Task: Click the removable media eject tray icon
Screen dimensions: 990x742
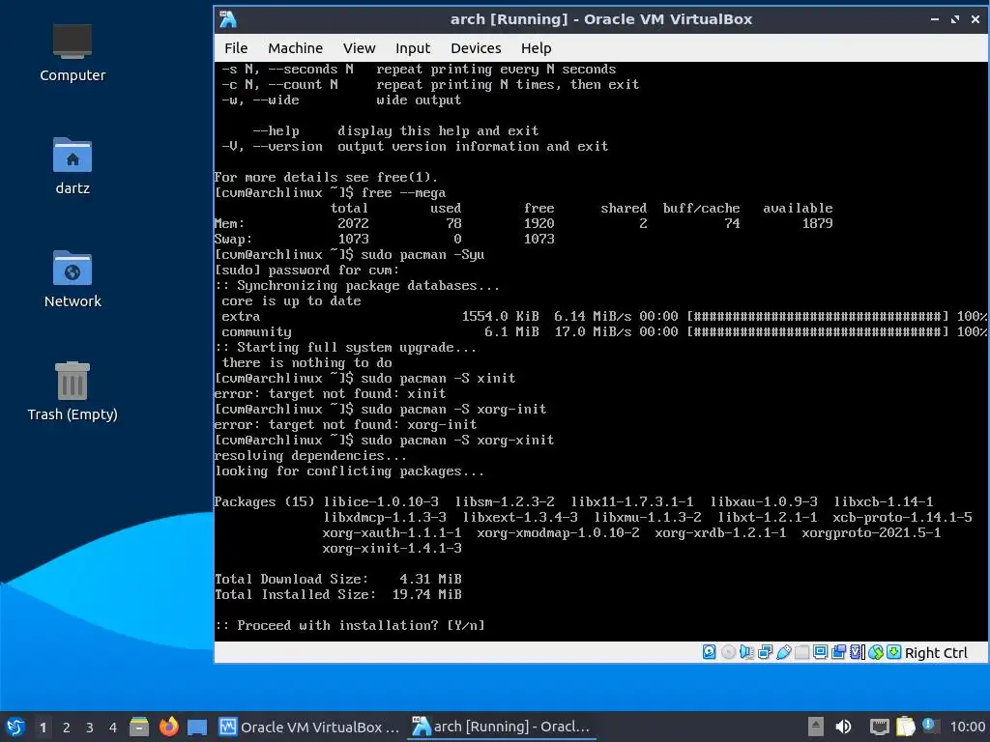Action: click(x=815, y=727)
